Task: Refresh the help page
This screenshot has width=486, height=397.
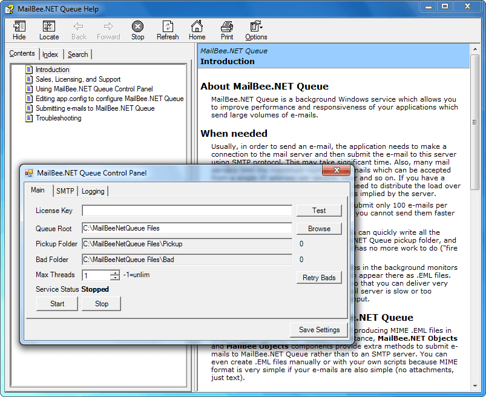Action: click(x=168, y=30)
